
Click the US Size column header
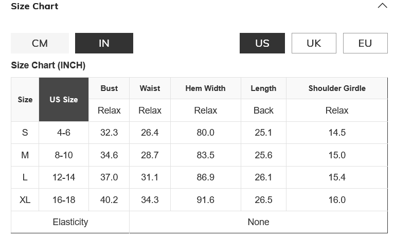tap(64, 100)
